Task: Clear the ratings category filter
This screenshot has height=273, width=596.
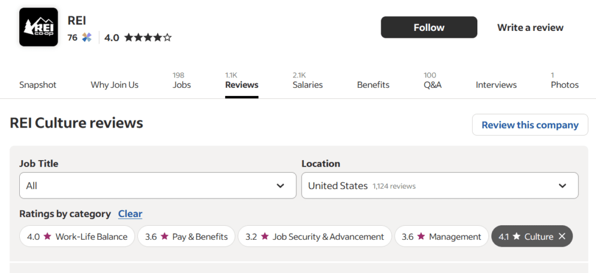Action: pos(130,214)
